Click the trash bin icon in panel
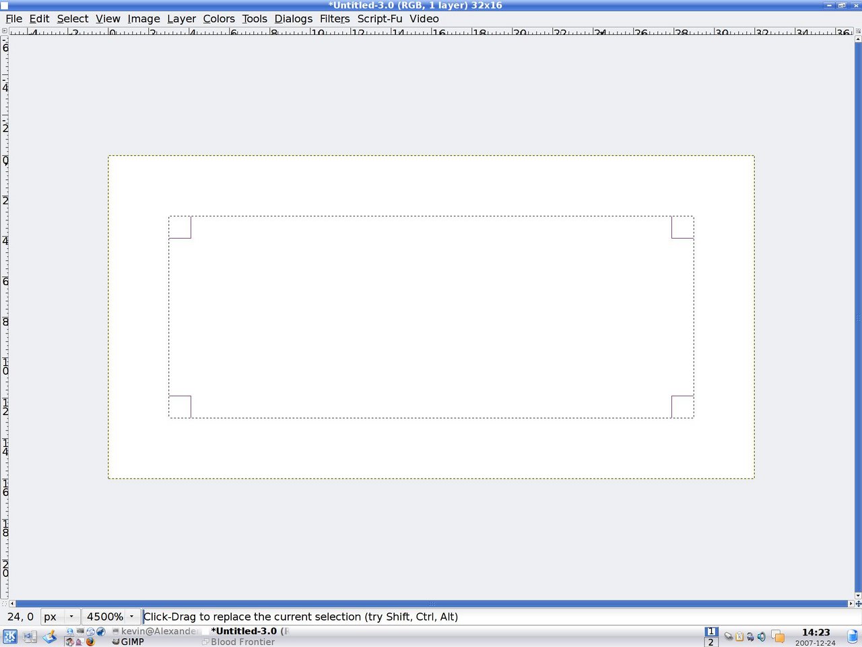 [x=853, y=636]
